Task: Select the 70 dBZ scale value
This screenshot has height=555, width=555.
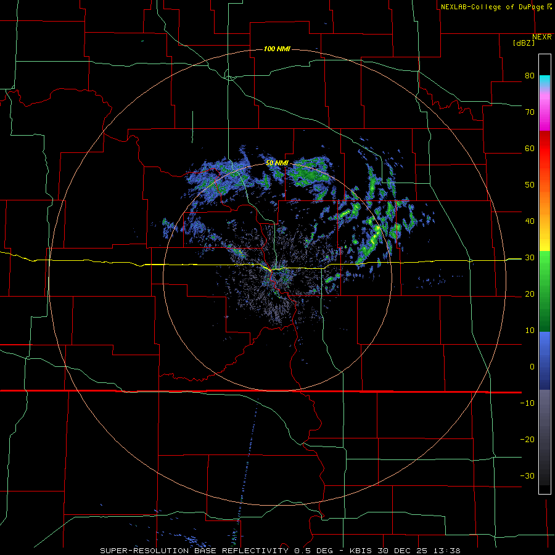Action: point(530,112)
